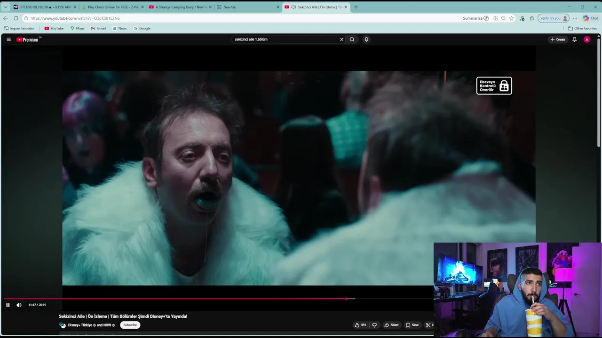
Task: Go to the YouTube Premium home logo
Action: click(x=28, y=39)
